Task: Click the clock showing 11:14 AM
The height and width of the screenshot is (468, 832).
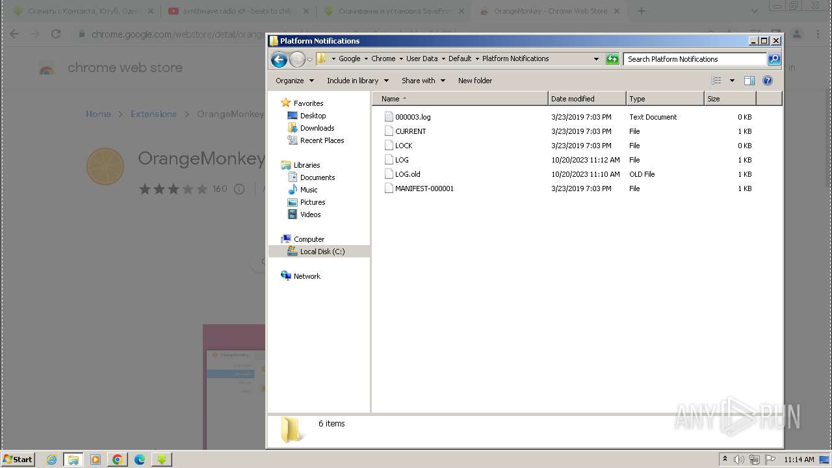Action: click(799, 460)
